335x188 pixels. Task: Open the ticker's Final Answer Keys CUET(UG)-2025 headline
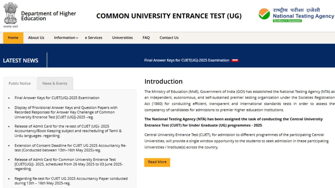(187, 60)
